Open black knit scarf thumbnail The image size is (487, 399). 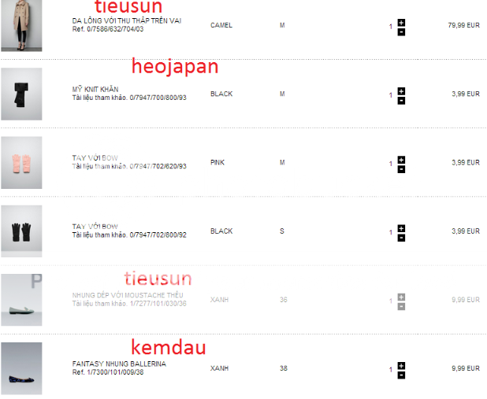[20, 94]
